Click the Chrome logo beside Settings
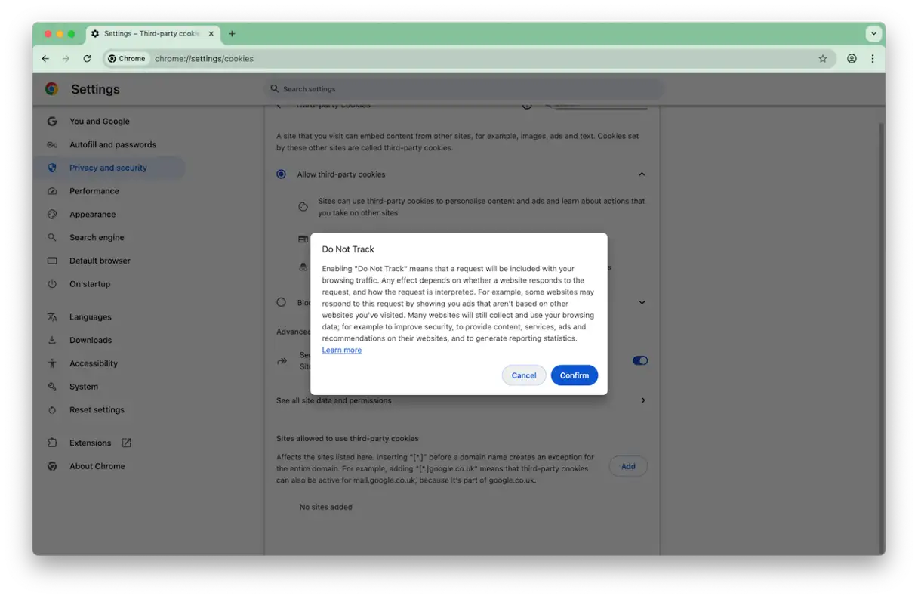This screenshot has width=918, height=599. (x=51, y=89)
